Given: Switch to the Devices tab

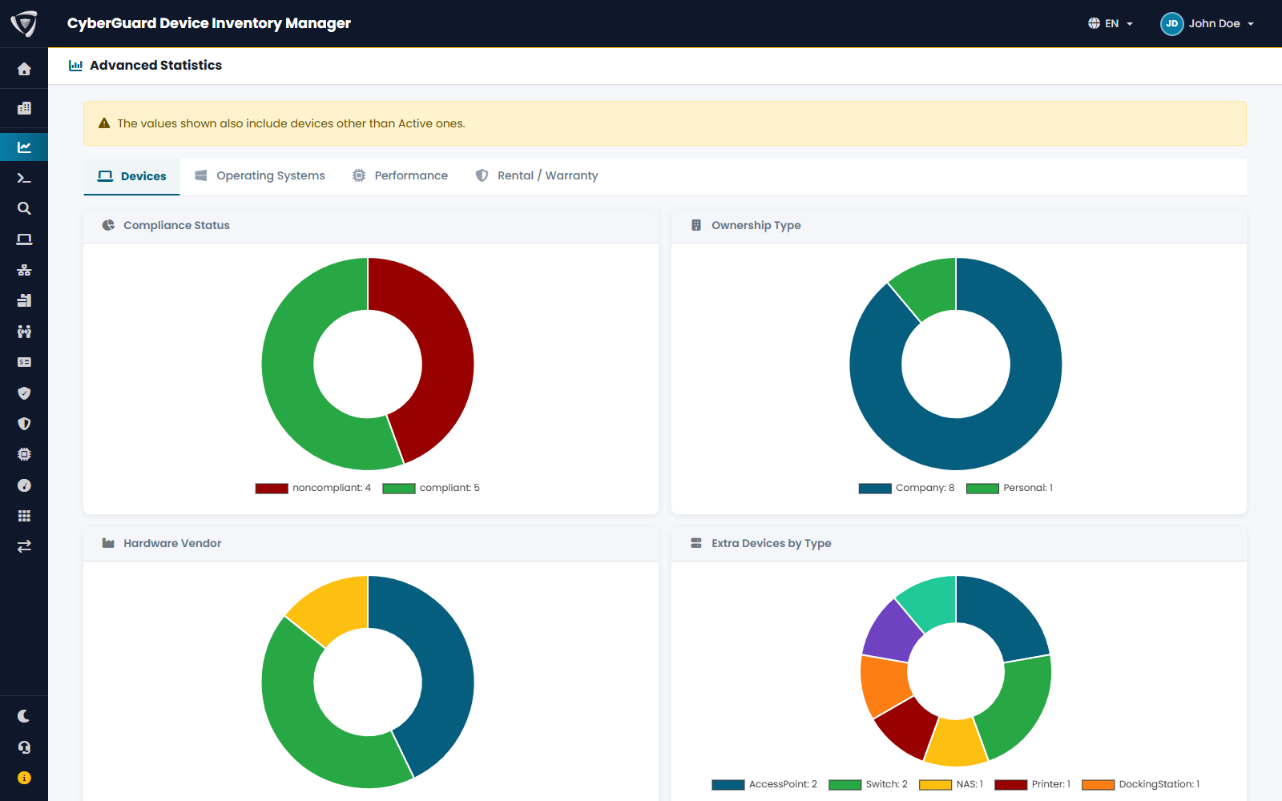Looking at the screenshot, I should [x=132, y=176].
